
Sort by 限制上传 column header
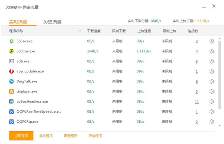(169, 31)
